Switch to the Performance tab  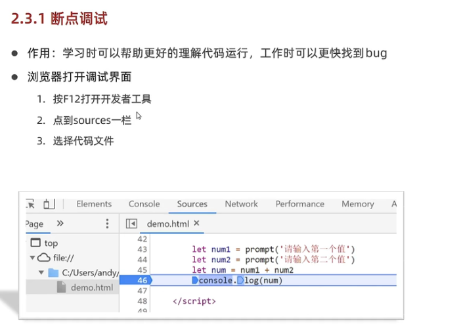(299, 204)
